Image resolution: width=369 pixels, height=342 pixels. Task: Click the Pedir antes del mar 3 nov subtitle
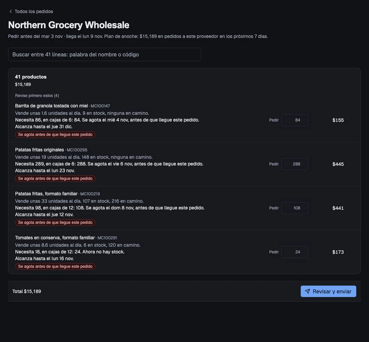138,37
